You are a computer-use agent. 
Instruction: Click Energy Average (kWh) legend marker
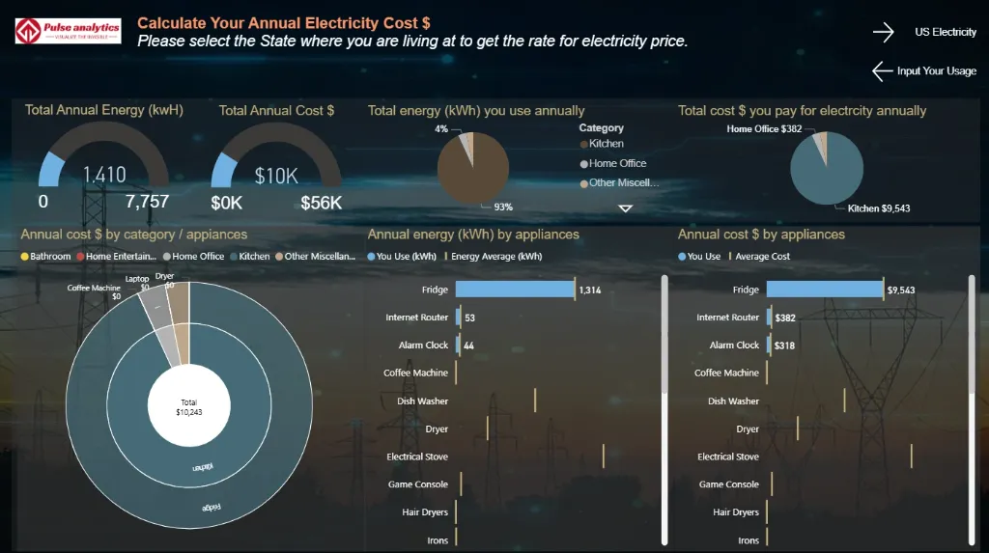446,257
